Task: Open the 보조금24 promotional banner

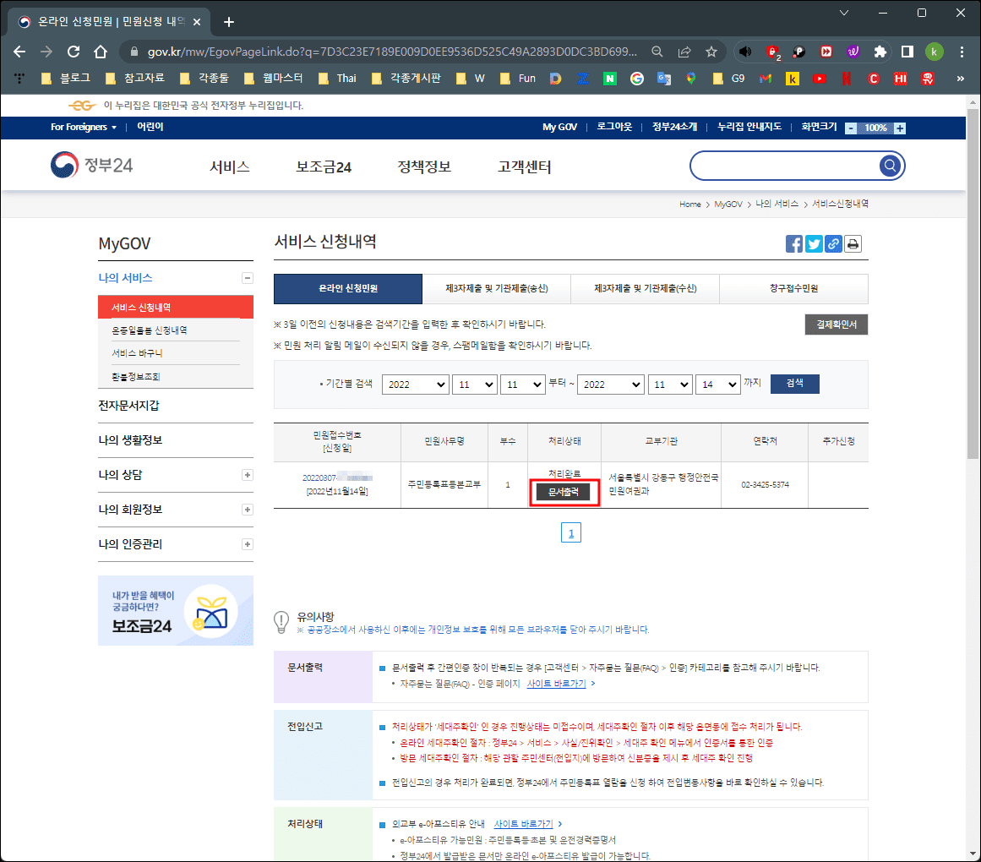Action: tap(175, 610)
